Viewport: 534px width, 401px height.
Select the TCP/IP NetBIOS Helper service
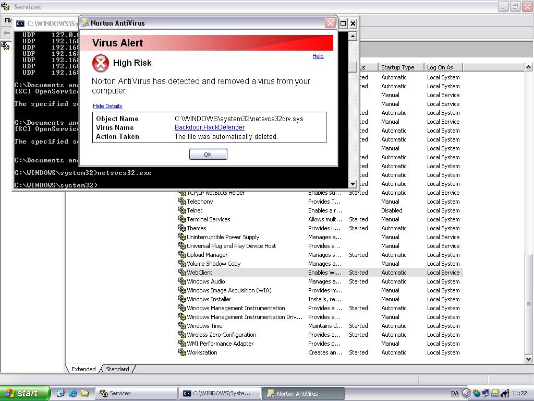click(320, 193)
